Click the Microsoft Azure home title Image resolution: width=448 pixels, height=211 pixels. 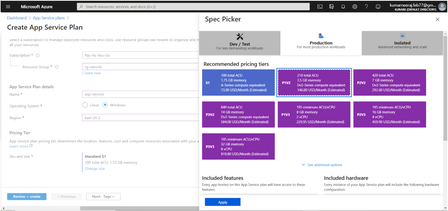tap(37, 6)
